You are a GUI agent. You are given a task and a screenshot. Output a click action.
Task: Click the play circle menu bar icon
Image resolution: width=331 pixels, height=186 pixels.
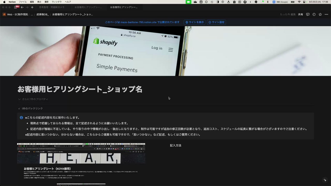pyautogui.click(x=223, y=2)
